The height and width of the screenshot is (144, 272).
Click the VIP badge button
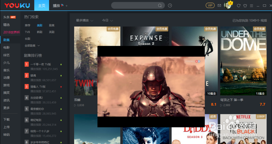coord(210,5)
